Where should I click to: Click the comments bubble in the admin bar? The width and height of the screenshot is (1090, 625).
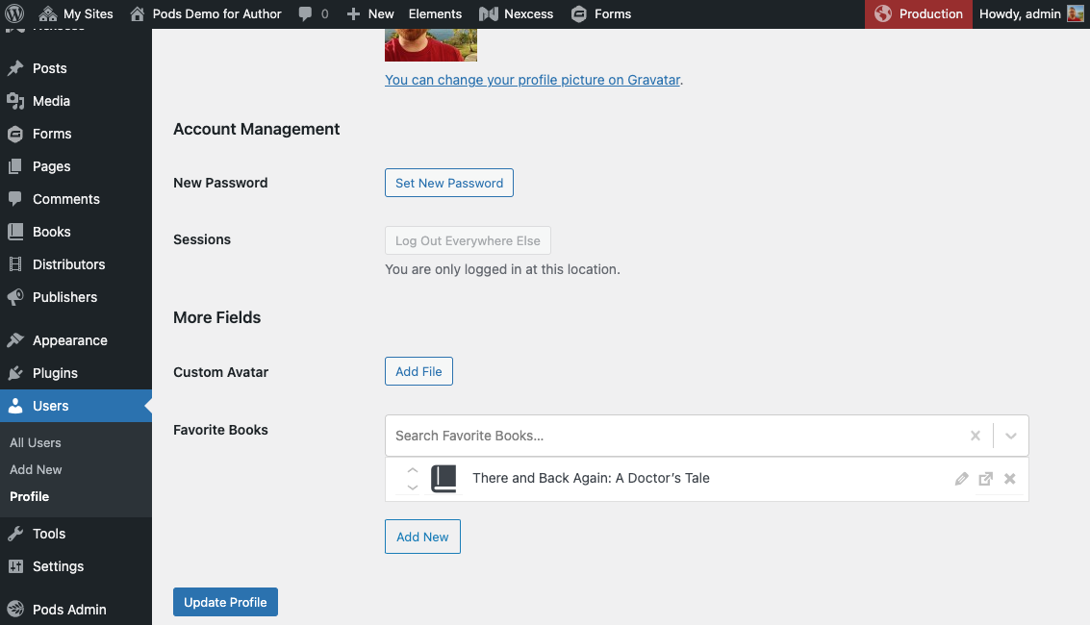point(306,13)
